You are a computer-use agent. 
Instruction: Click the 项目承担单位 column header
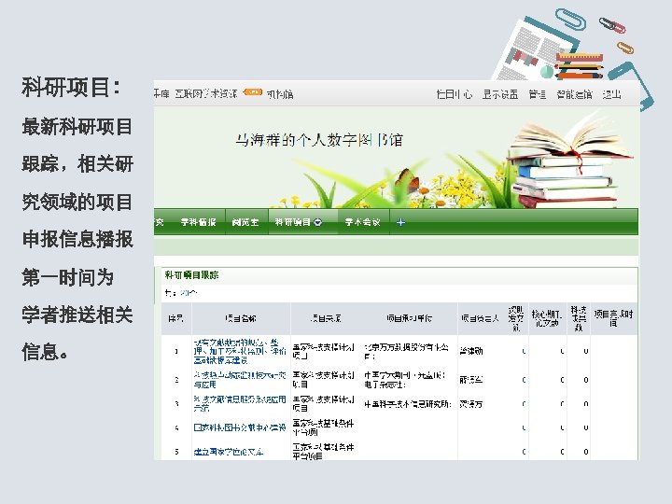pos(410,318)
